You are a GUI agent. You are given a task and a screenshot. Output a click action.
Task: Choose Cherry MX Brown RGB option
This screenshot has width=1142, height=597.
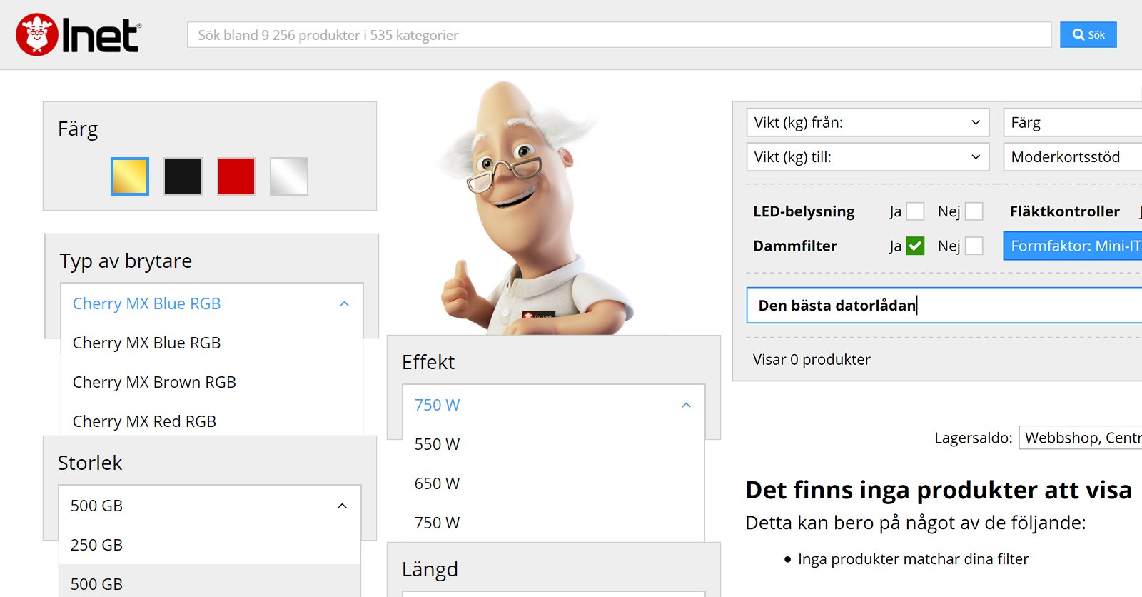(212, 382)
